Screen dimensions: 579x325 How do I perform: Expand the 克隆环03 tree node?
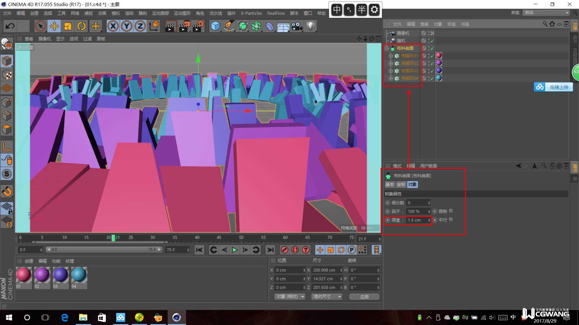(x=391, y=71)
